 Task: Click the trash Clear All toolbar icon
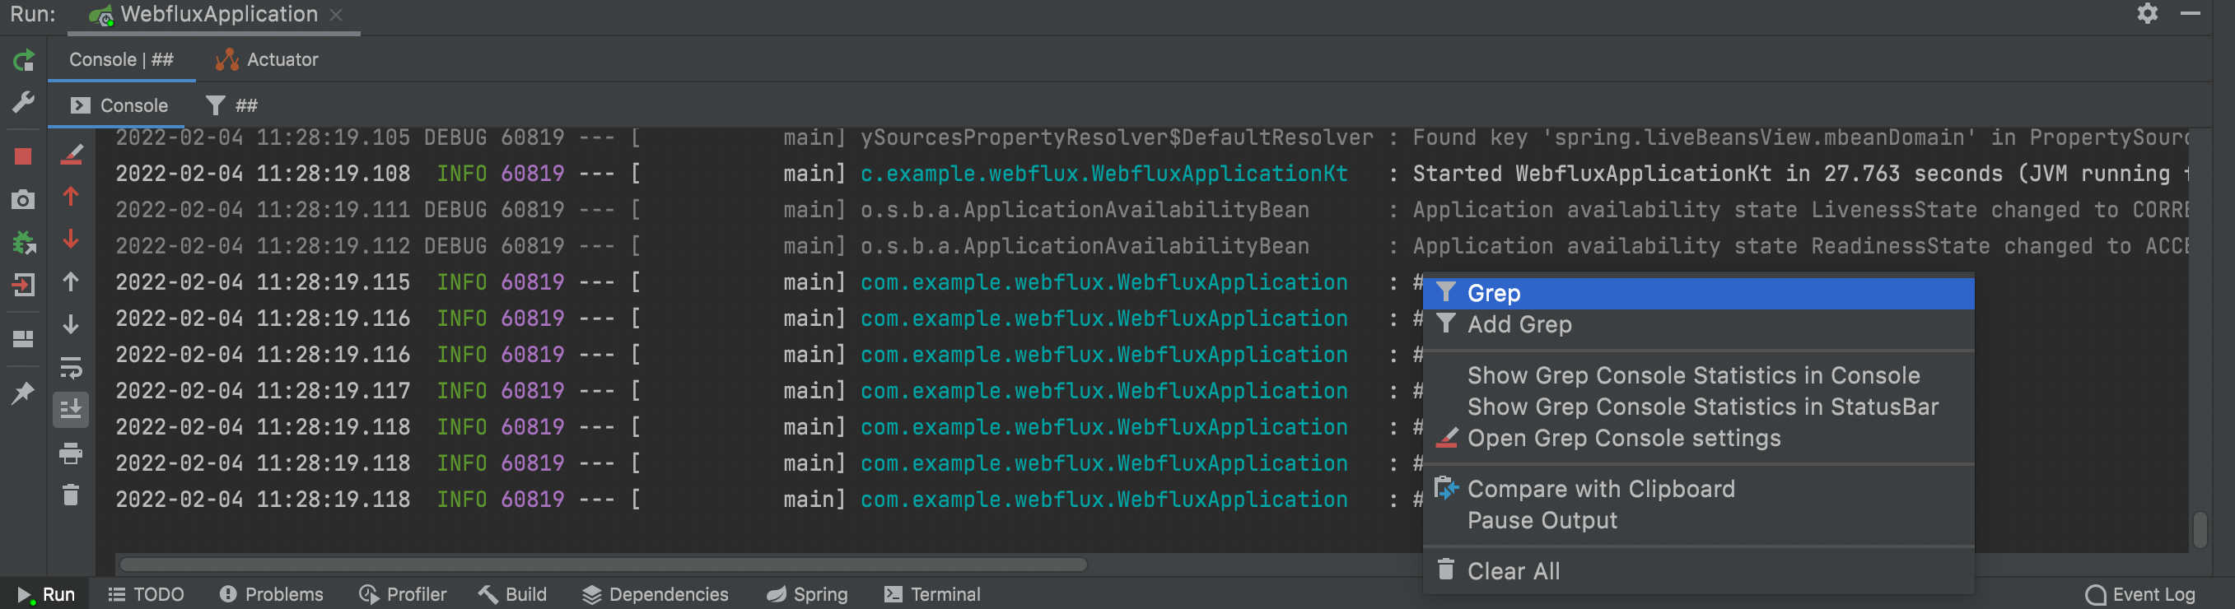(71, 495)
